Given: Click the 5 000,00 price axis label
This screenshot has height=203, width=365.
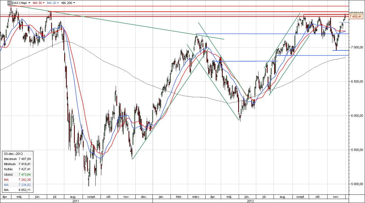Looking at the screenshot, I should [x=357, y=184].
